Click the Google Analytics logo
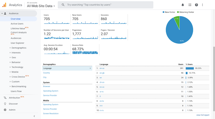 pos(4,5)
